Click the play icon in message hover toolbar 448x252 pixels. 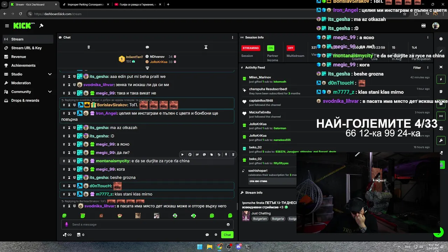pos(182,154)
